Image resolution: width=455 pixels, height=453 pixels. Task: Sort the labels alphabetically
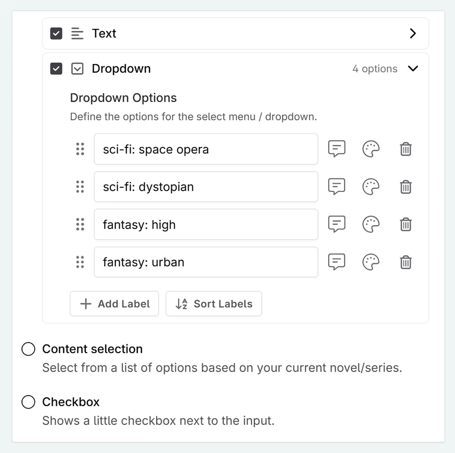click(x=214, y=304)
